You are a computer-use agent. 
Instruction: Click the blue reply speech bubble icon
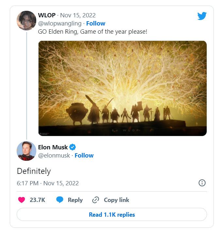[x=59, y=200]
